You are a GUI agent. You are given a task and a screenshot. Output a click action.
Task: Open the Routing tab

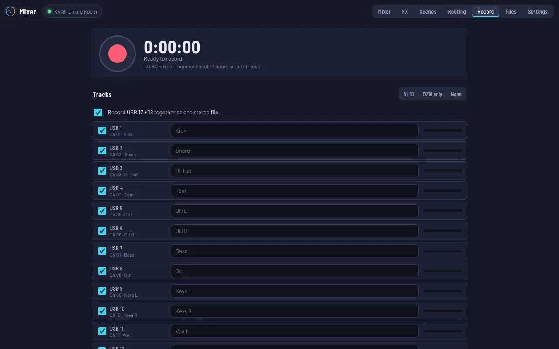coord(457,12)
